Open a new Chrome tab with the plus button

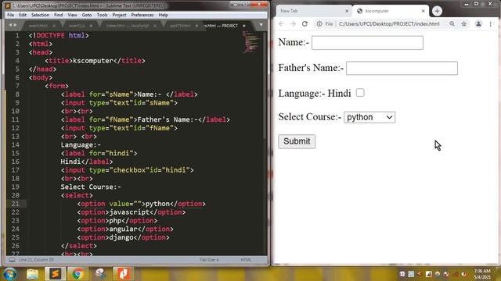click(x=437, y=11)
